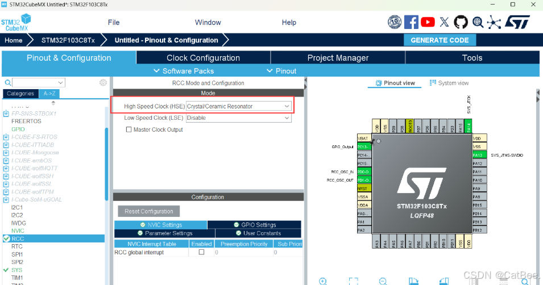Click the magnifier globe icon in the header
The height and width of the screenshot is (285, 543).
point(478,23)
